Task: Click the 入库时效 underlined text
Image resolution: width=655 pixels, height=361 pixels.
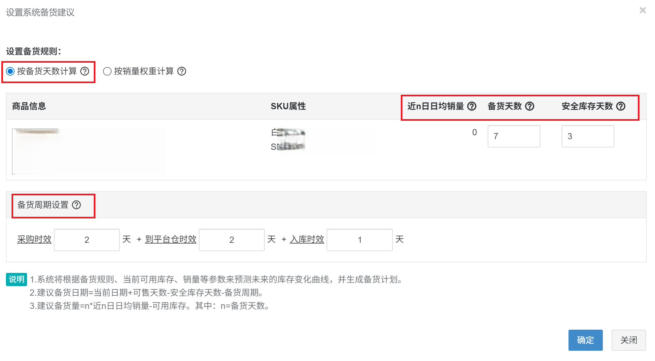Action: click(x=306, y=240)
